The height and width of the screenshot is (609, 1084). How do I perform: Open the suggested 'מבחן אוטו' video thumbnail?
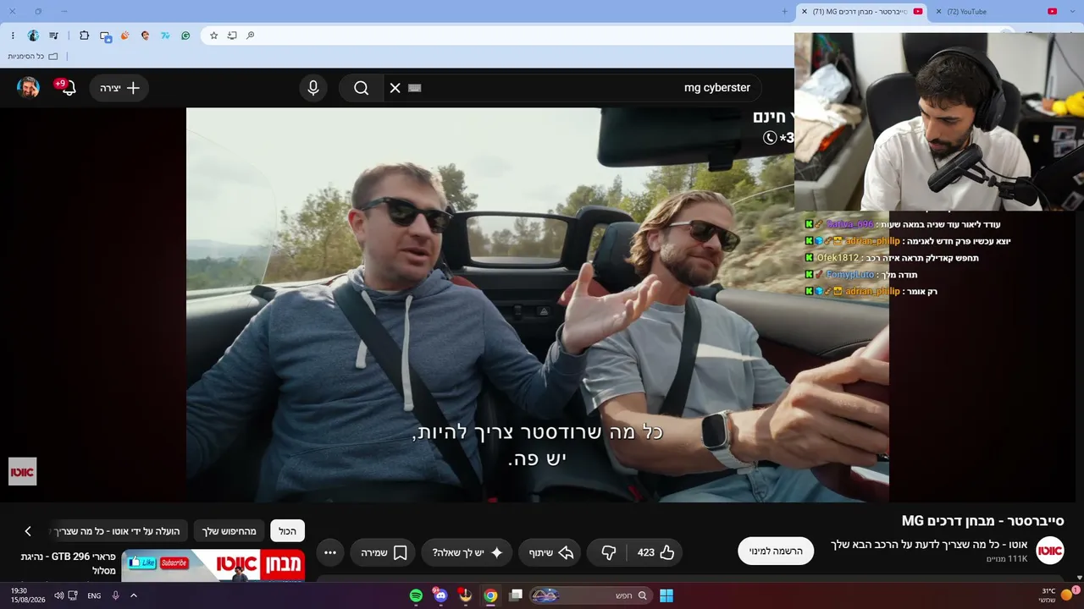point(213,565)
